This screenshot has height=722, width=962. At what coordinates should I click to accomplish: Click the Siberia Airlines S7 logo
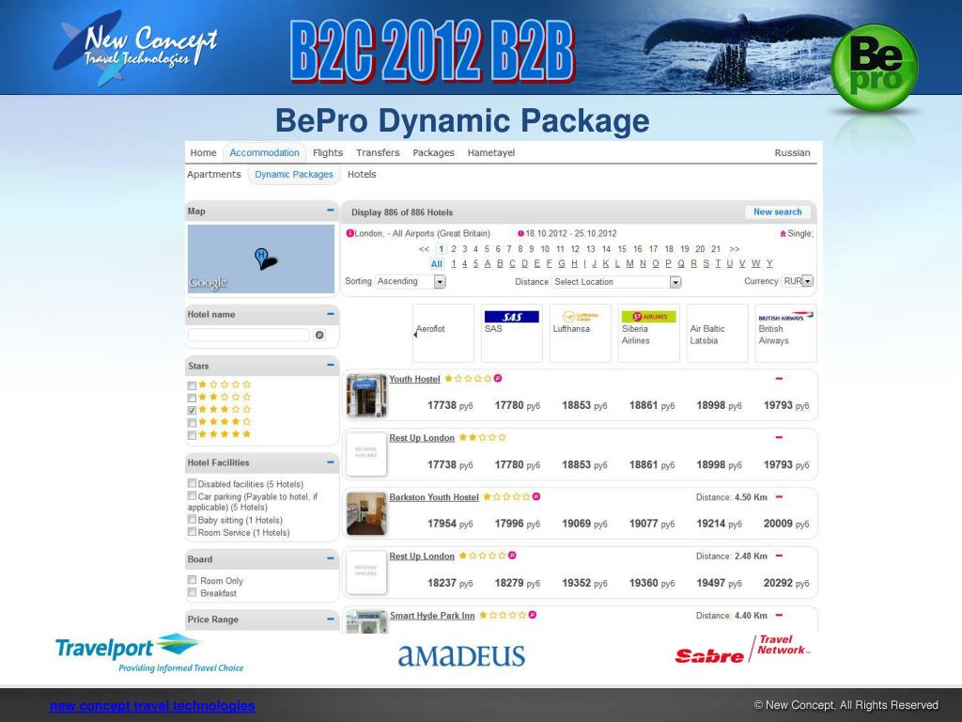(x=648, y=316)
